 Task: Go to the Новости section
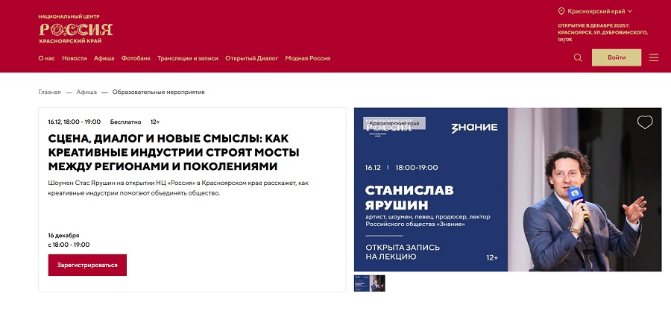[x=75, y=58]
